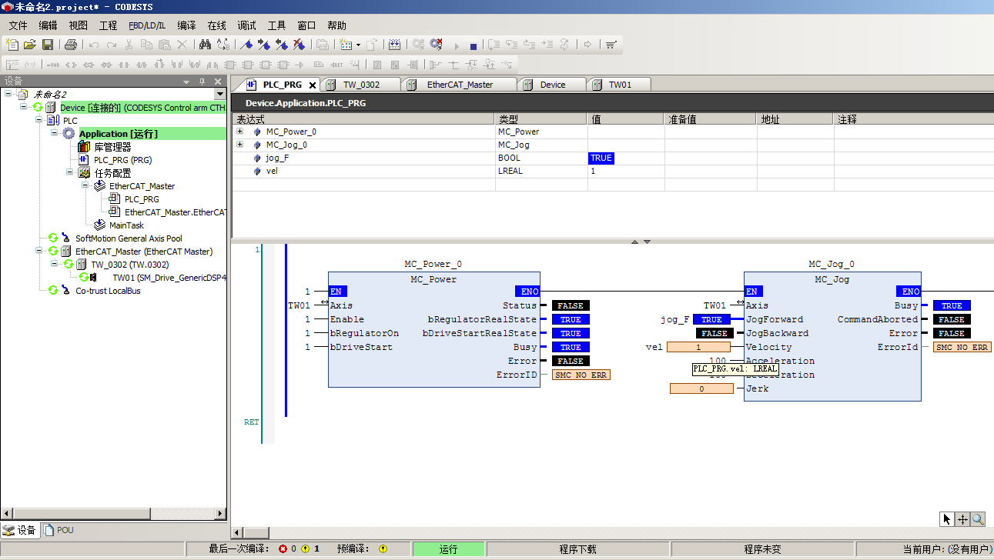Collapse the PLC node in device tree
The image size is (994, 560).
coord(39,121)
